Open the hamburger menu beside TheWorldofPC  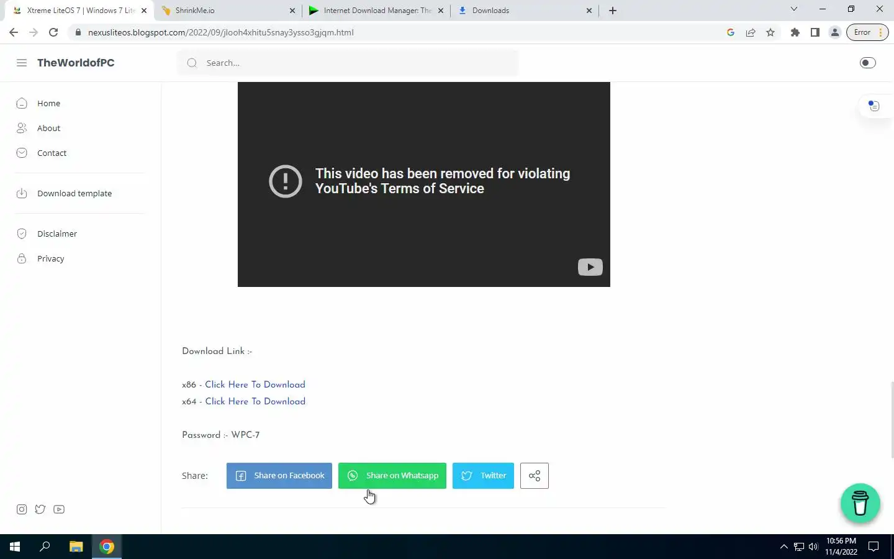click(x=22, y=63)
